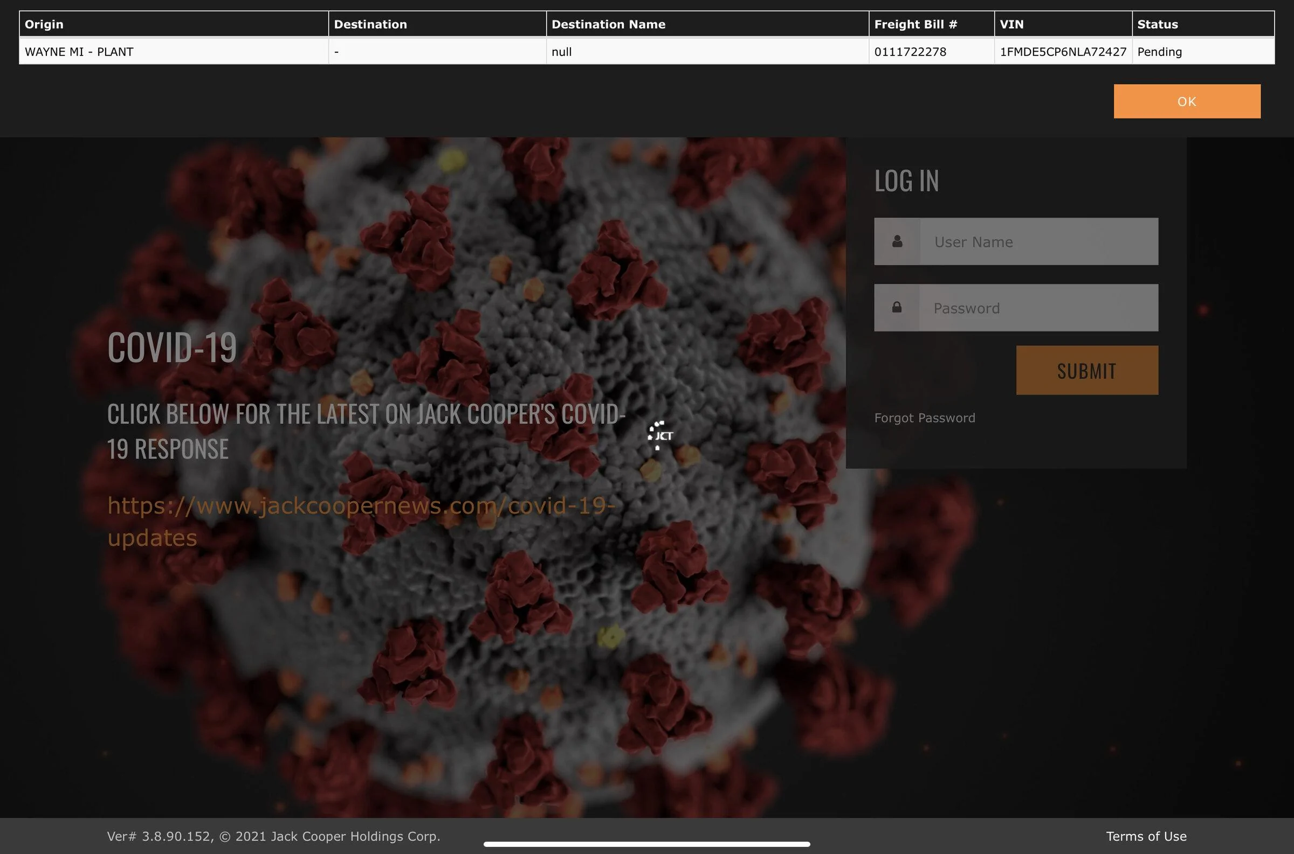Click the VIN column header

(1063, 24)
